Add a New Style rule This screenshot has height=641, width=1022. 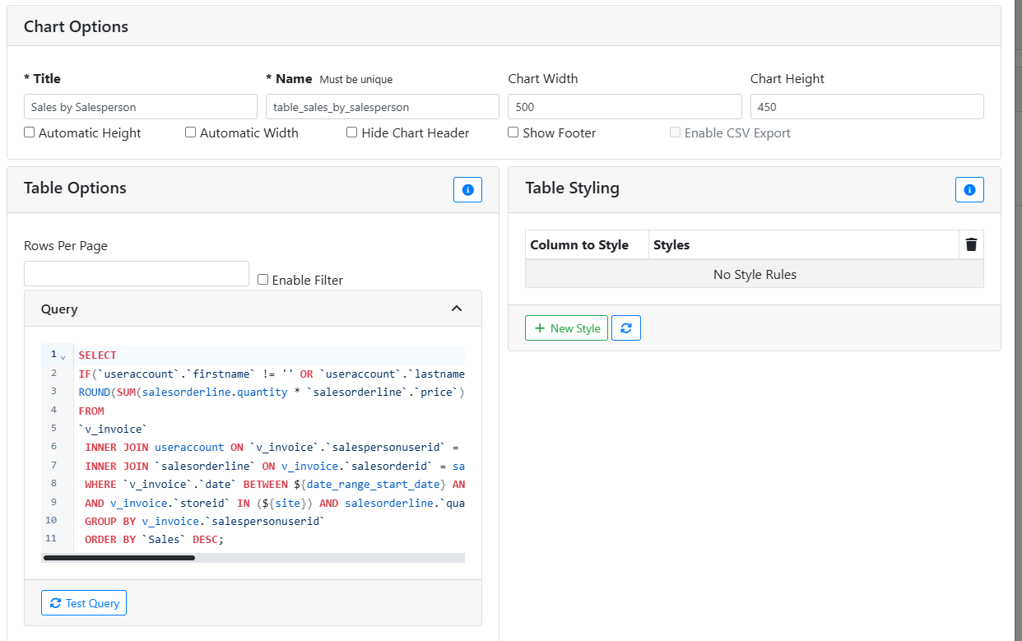coord(566,328)
